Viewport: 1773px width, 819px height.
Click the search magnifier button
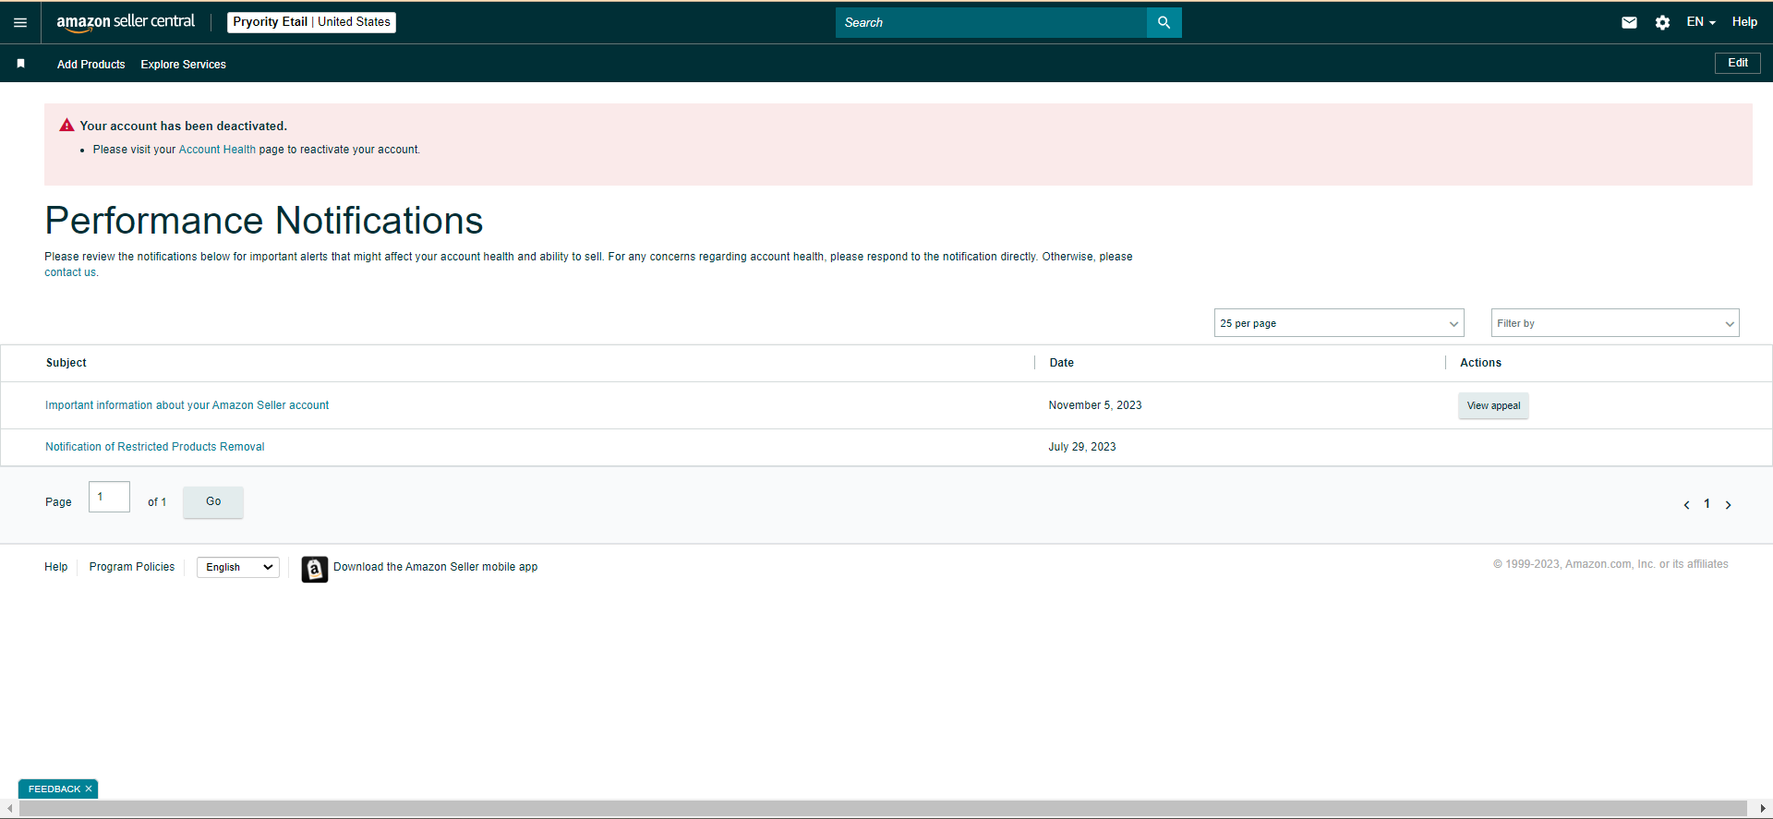(1164, 22)
